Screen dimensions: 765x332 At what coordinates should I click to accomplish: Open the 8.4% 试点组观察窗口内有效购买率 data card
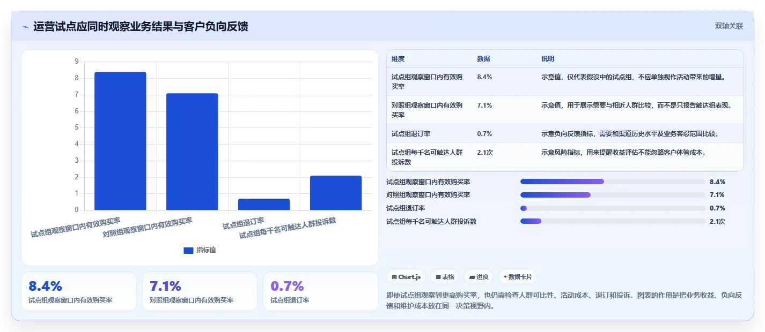pyautogui.click(x=79, y=291)
